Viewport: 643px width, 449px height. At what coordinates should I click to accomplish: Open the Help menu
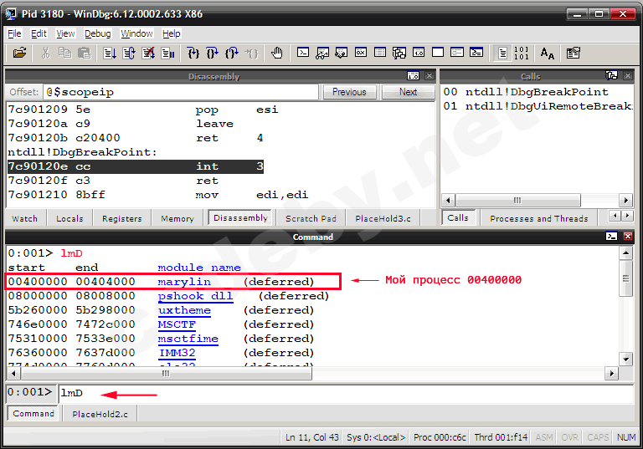coord(171,33)
